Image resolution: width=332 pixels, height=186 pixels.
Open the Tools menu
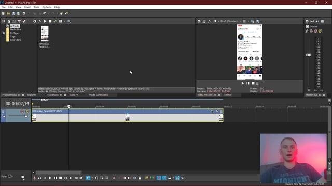(x=36, y=7)
